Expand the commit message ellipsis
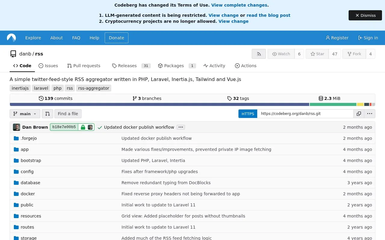Viewport: 385px width, 240px height. (x=181, y=127)
